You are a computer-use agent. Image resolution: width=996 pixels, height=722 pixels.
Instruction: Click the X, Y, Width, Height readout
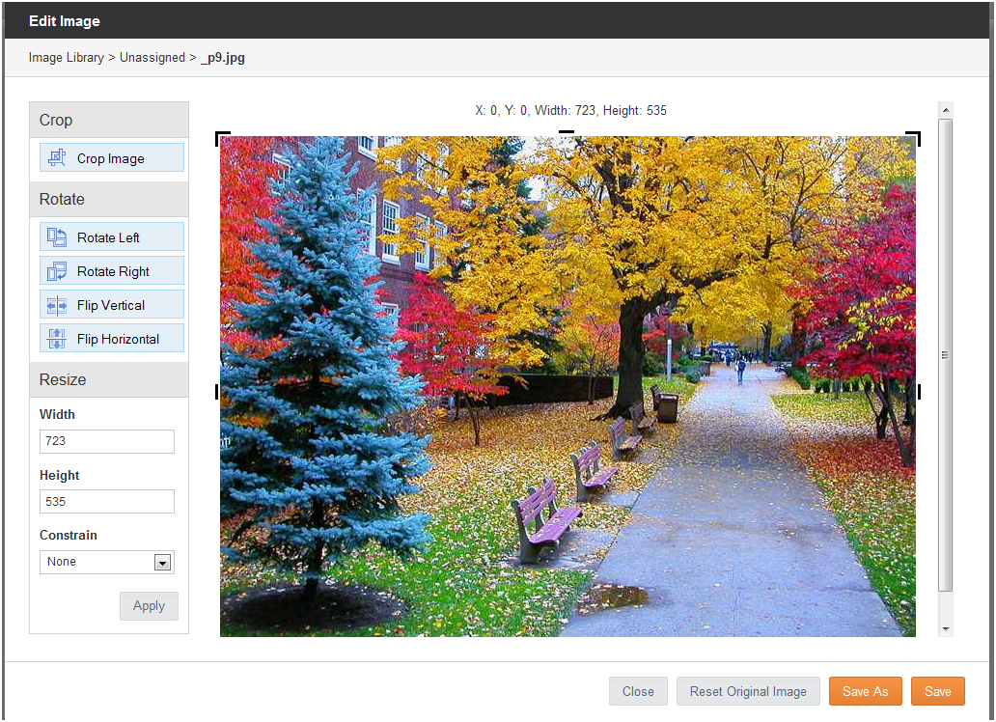click(x=570, y=111)
